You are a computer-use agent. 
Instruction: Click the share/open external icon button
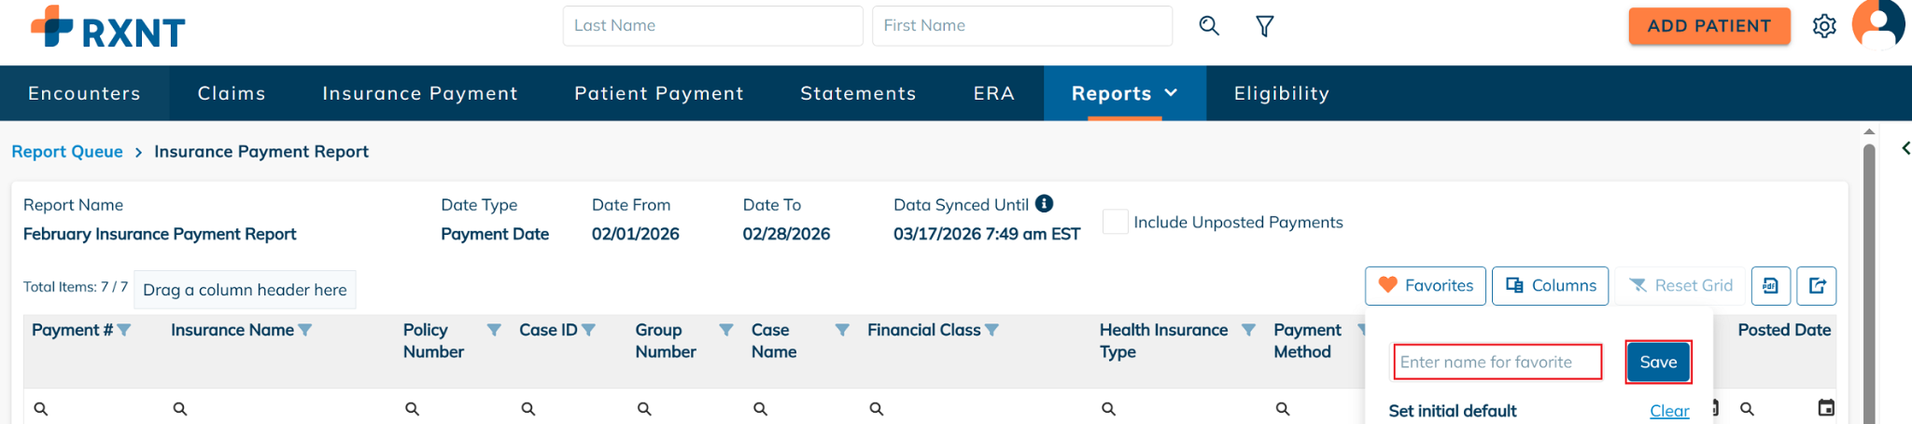click(x=1817, y=286)
